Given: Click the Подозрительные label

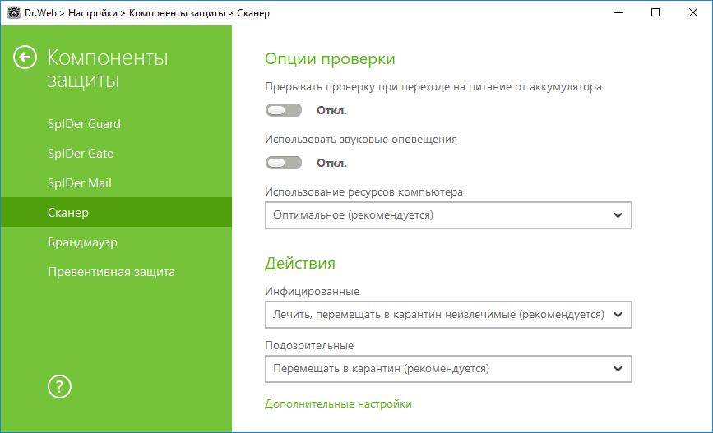Looking at the screenshot, I should [309, 345].
